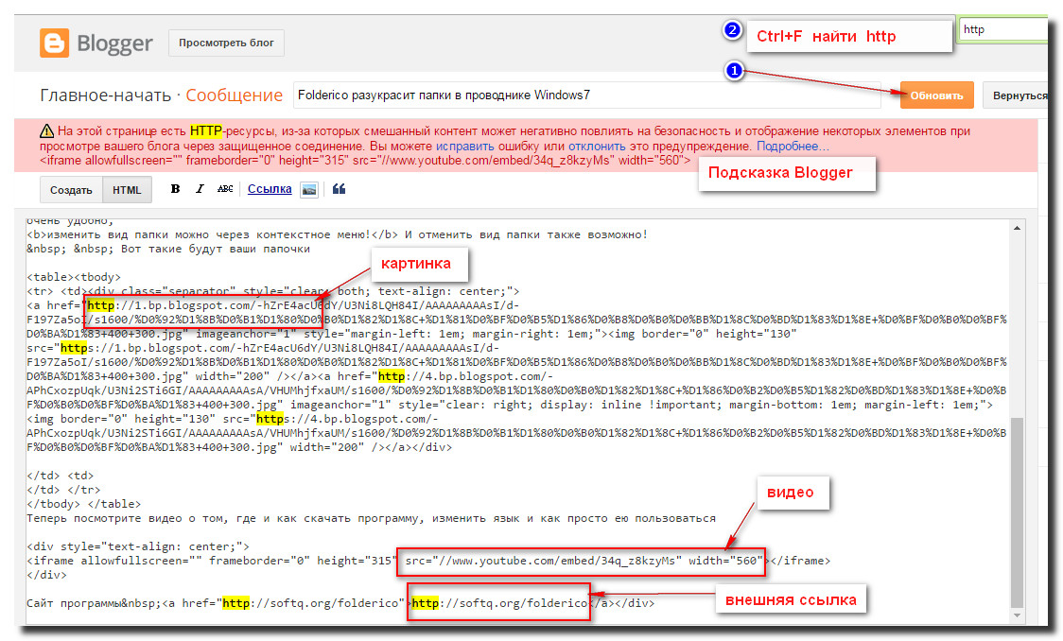Viewport: 1063px width, 641px height.
Task: Switch to the Создать editor mode
Action: 71,190
